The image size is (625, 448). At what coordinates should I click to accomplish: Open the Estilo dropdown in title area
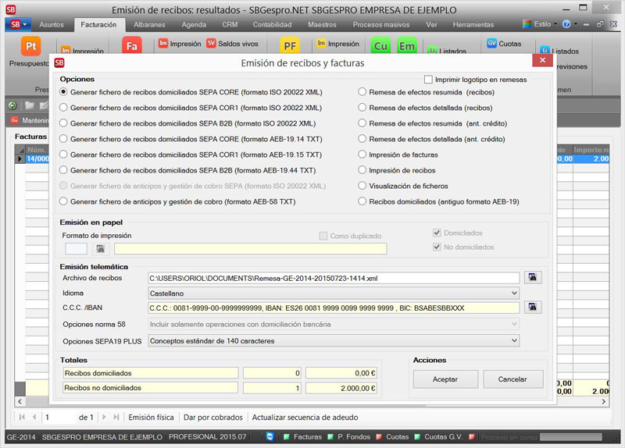(540, 24)
